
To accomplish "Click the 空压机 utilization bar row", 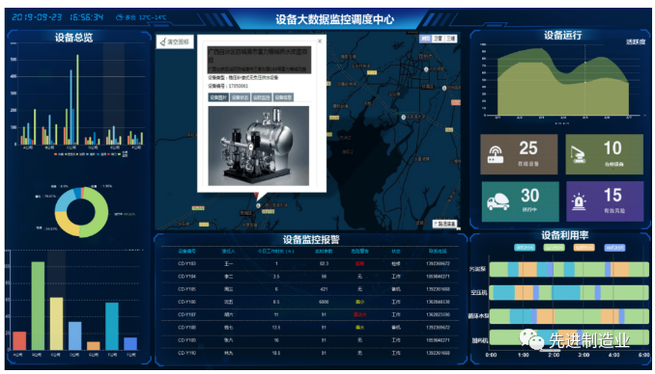I will coord(569,292).
